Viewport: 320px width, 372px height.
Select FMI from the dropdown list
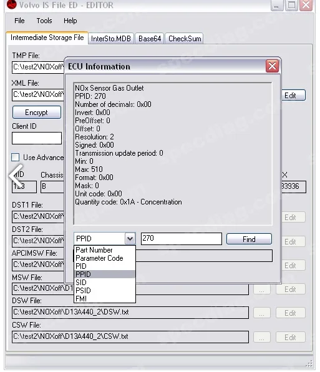(x=105, y=298)
